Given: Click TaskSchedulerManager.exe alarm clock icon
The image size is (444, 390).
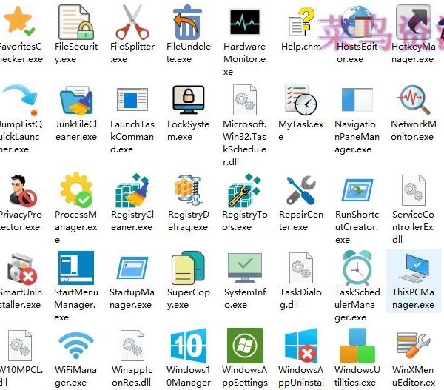Looking at the screenshot, I should [357, 268].
